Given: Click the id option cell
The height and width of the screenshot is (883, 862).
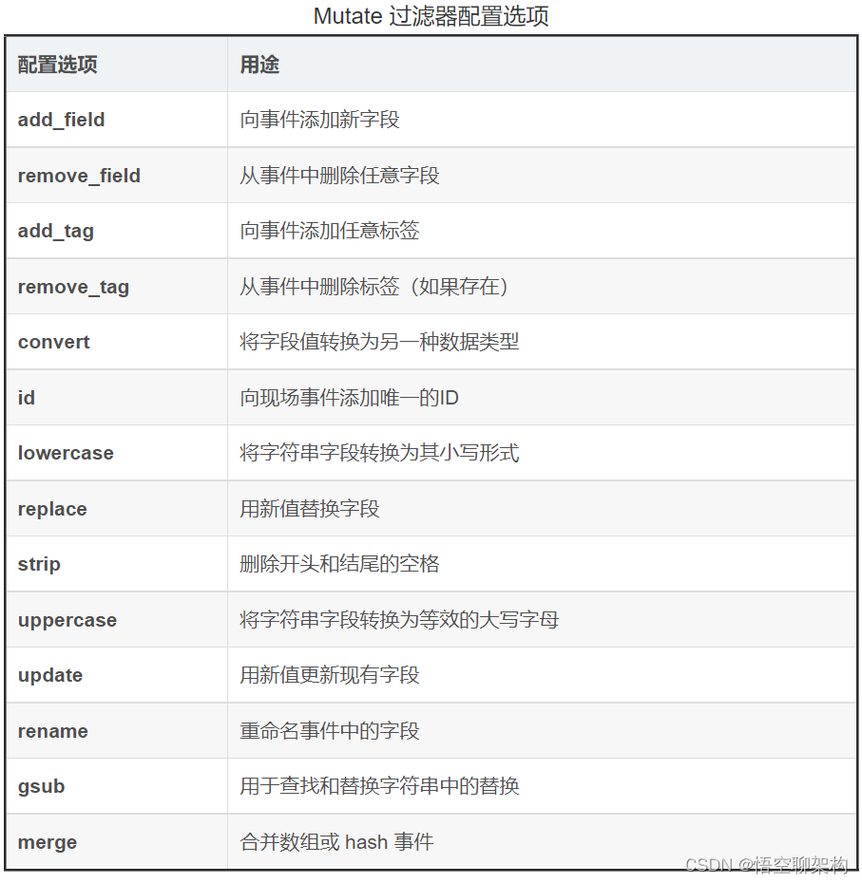Looking at the screenshot, I should [x=27, y=398].
